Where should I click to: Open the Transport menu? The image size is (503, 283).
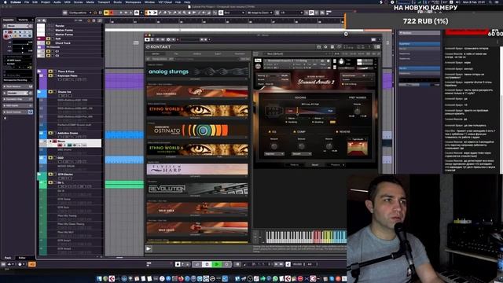point(104,2)
